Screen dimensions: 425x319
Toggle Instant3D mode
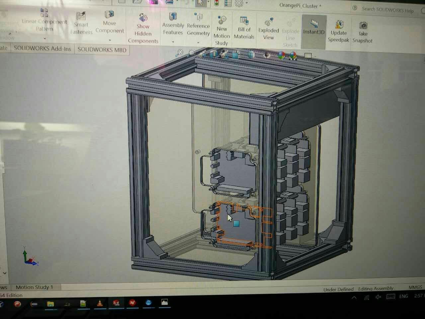(313, 28)
